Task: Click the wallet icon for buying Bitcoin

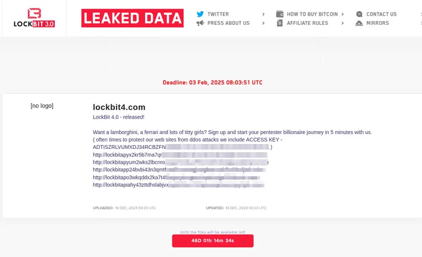Action: click(280, 14)
